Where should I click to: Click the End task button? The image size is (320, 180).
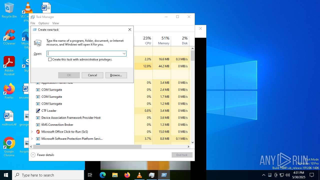coord(182,155)
